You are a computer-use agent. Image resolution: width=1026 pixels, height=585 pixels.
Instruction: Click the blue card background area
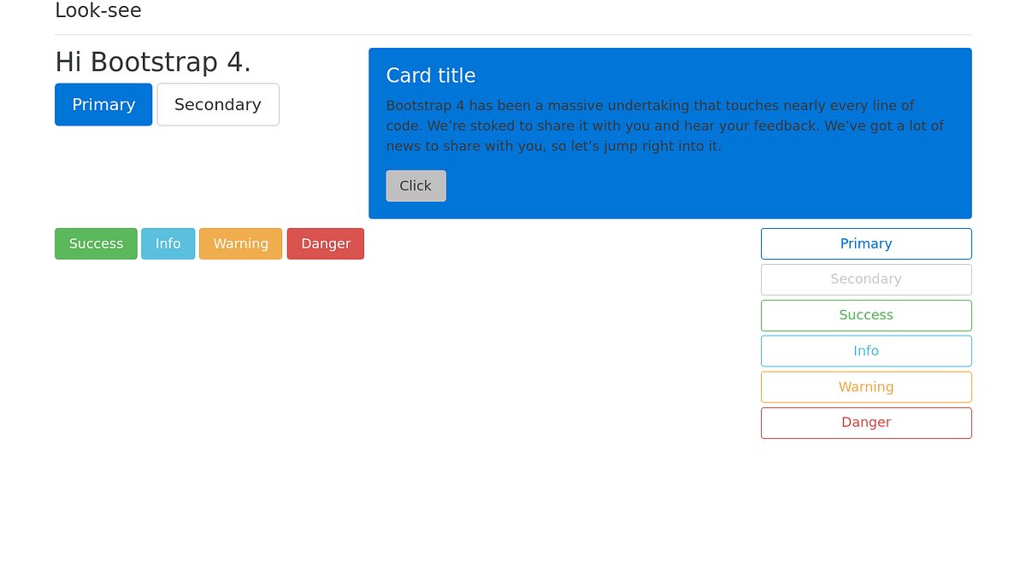(x=855, y=188)
